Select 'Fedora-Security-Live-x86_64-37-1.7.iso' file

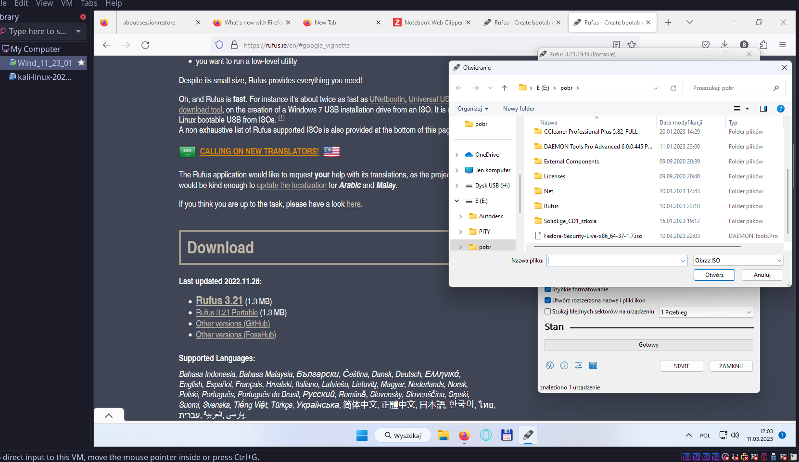pyautogui.click(x=593, y=236)
